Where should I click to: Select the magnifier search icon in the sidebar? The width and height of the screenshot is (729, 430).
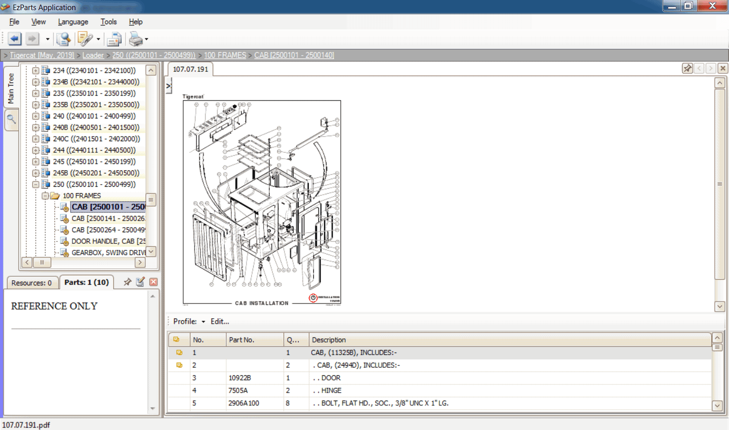pyautogui.click(x=11, y=120)
